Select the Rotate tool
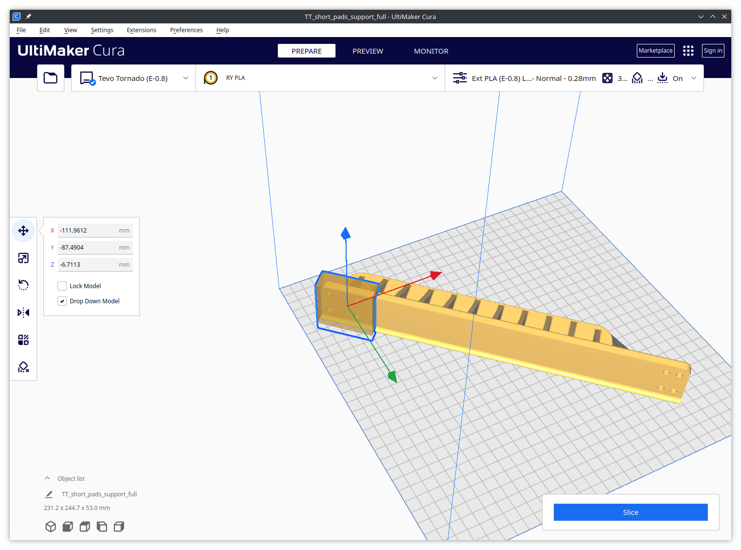Screen dimensions: 741x550 pyautogui.click(x=23, y=285)
